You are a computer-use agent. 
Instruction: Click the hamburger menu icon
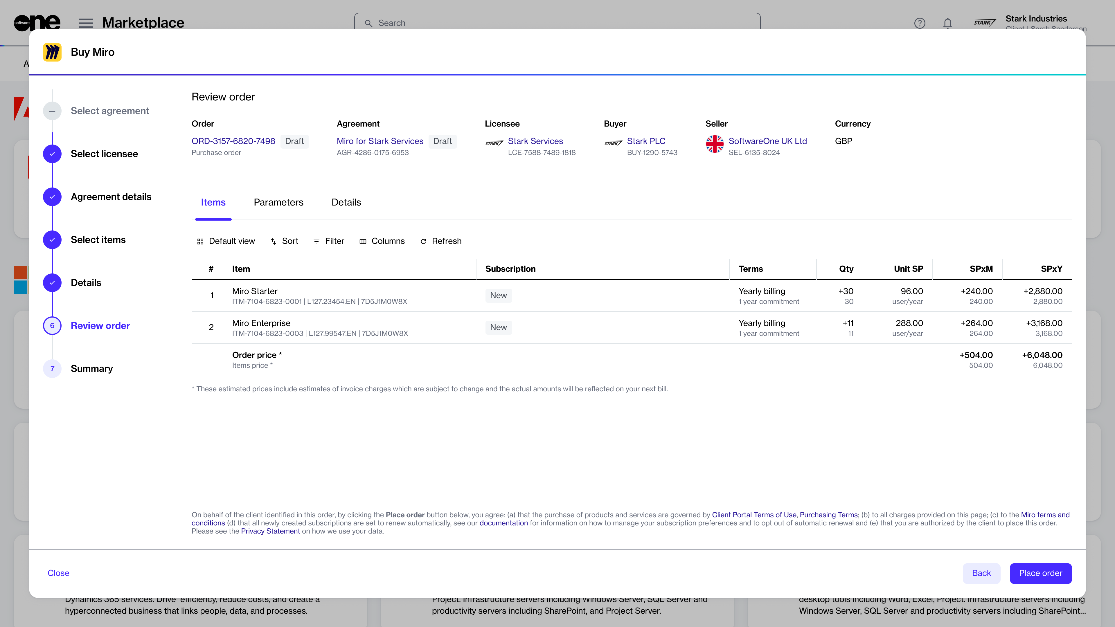coord(86,23)
